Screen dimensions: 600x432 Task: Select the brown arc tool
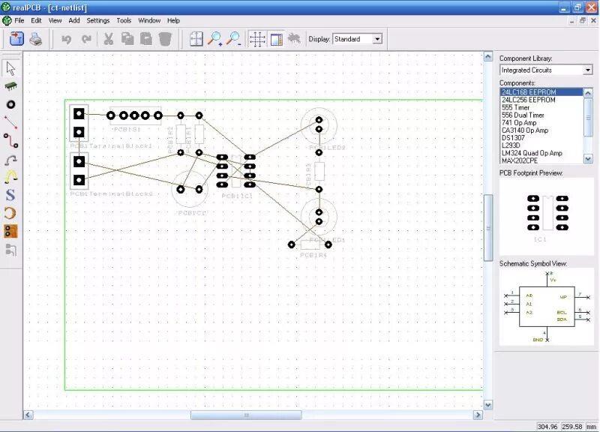(x=10, y=213)
